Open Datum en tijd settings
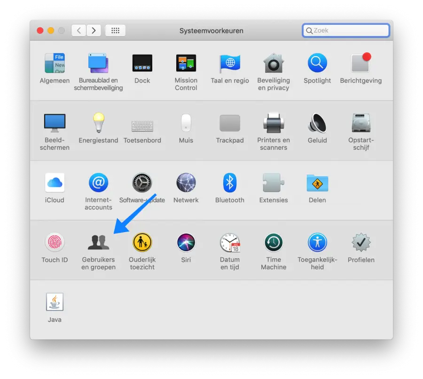 [x=229, y=242]
